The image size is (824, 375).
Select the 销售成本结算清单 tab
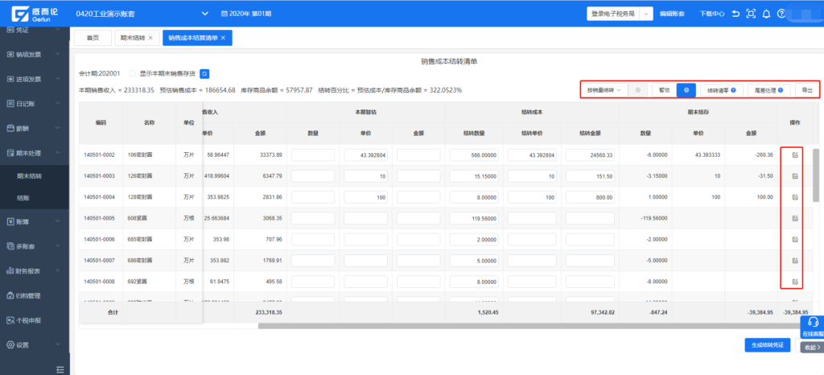click(193, 38)
